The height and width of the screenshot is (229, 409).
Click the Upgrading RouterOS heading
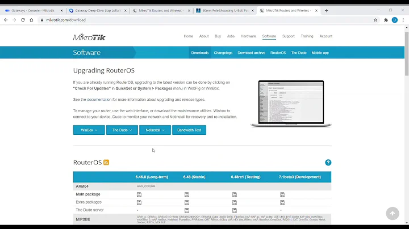tap(104, 70)
